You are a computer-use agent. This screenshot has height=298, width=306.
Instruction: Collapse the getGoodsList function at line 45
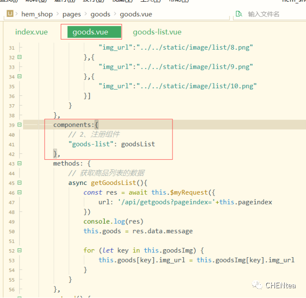pos(19,183)
